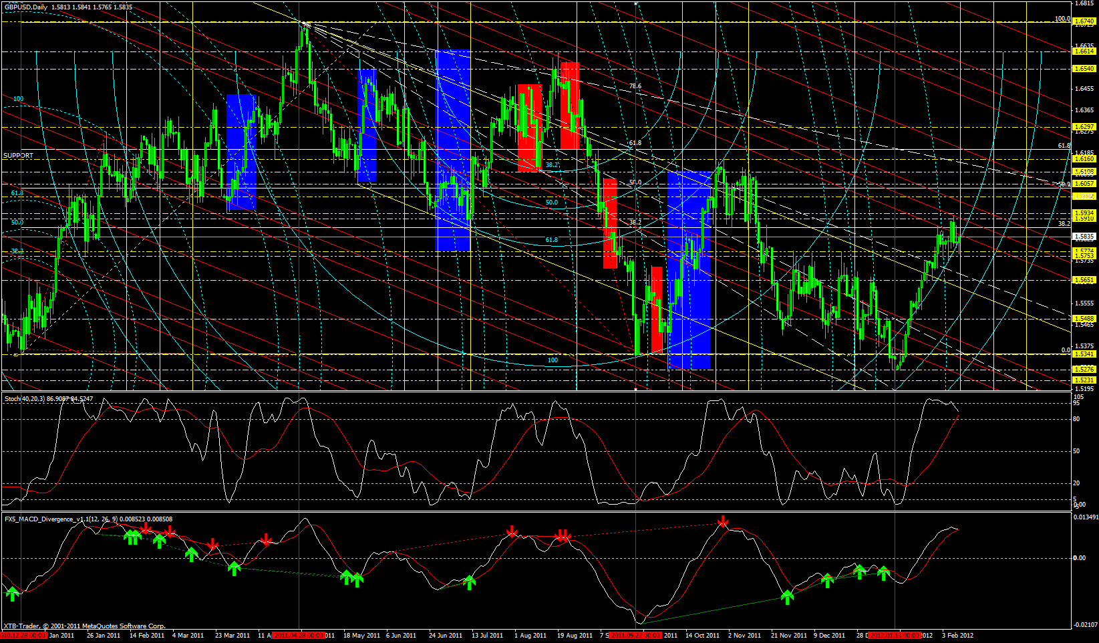
Task: Click the 1.6160 yellow price tag
Action: point(1084,159)
